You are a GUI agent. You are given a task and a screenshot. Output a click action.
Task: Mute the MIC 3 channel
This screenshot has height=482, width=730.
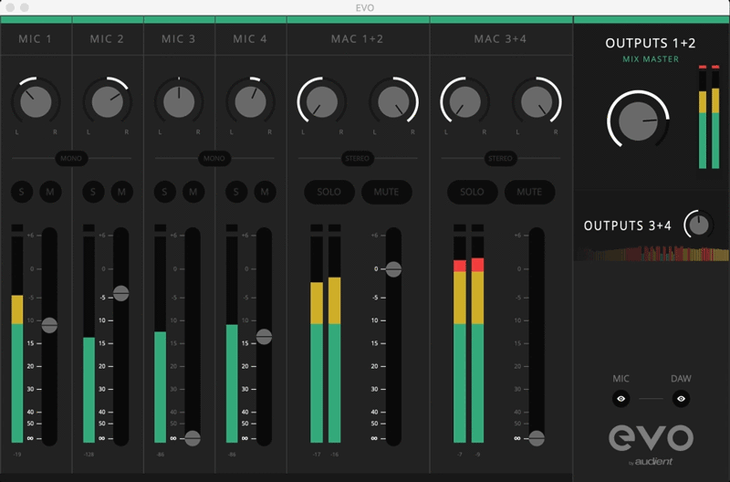tap(193, 192)
